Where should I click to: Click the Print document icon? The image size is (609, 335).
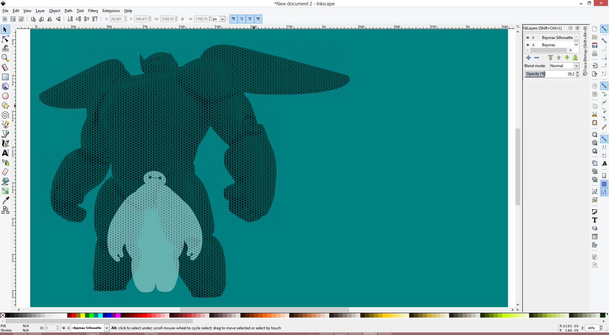click(x=595, y=54)
